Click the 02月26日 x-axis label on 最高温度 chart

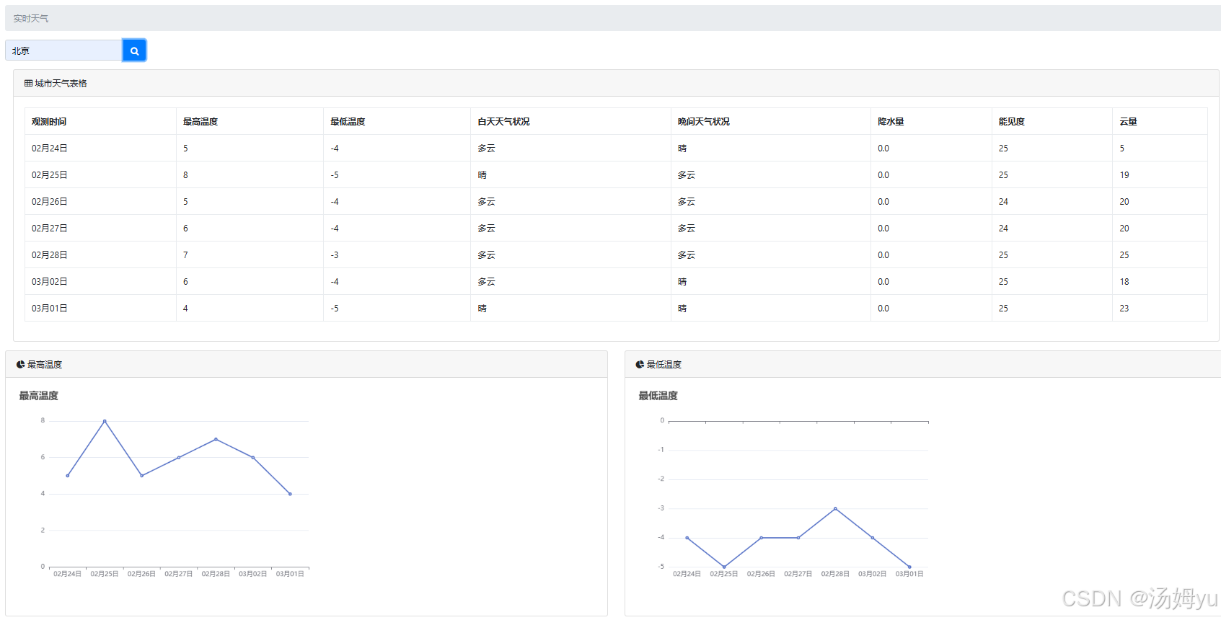pyautogui.click(x=141, y=574)
